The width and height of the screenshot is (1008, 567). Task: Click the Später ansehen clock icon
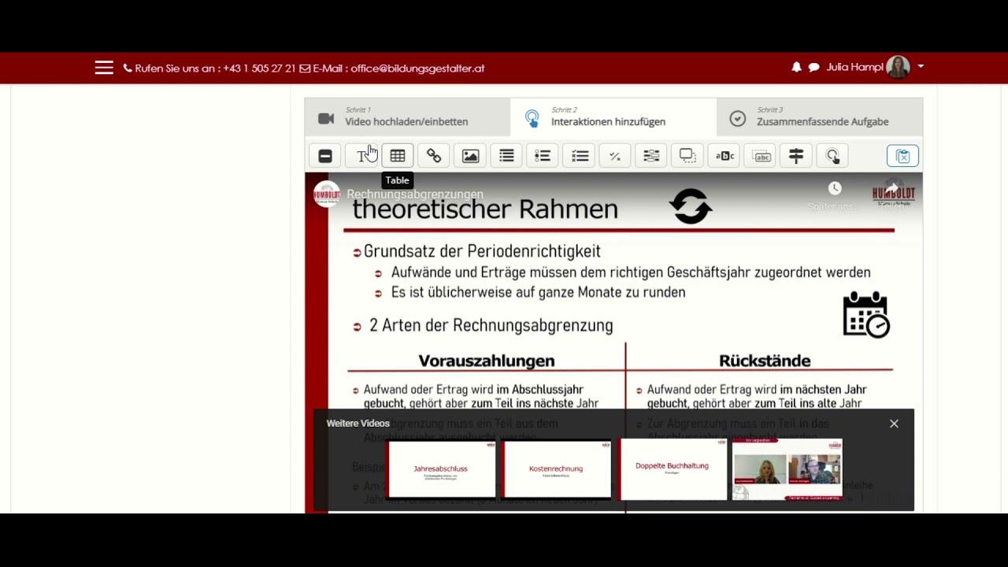(x=835, y=188)
